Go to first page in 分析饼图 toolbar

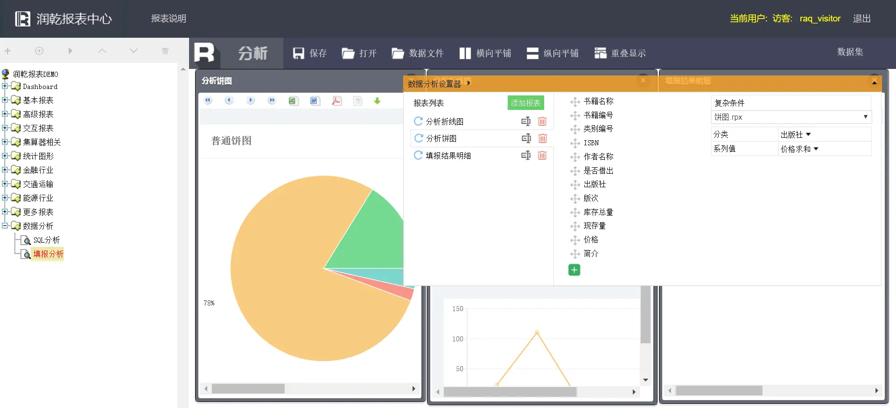tap(208, 101)
